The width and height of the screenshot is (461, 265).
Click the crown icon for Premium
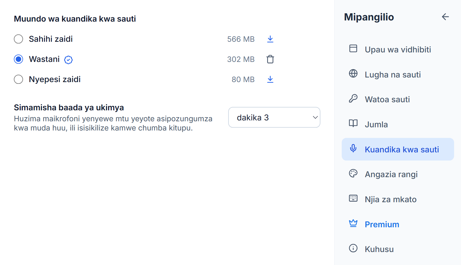click(x=353, y=223)
